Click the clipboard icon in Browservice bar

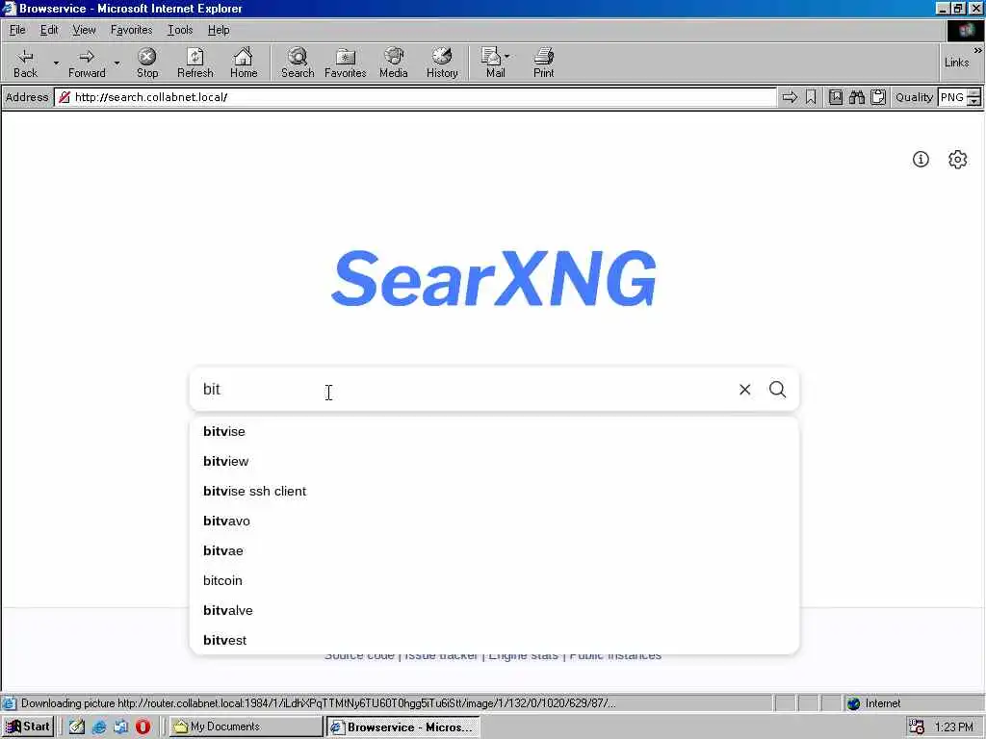click(878, 97)
